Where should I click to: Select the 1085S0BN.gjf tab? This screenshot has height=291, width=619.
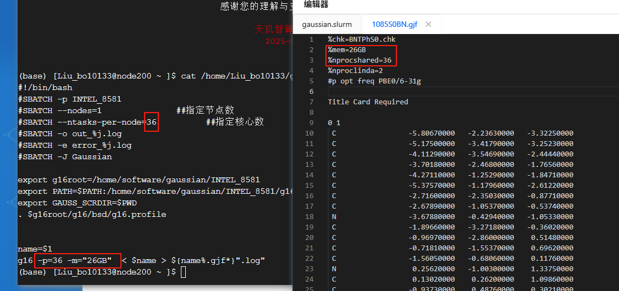pyautogui.click(x=395, y=24)
